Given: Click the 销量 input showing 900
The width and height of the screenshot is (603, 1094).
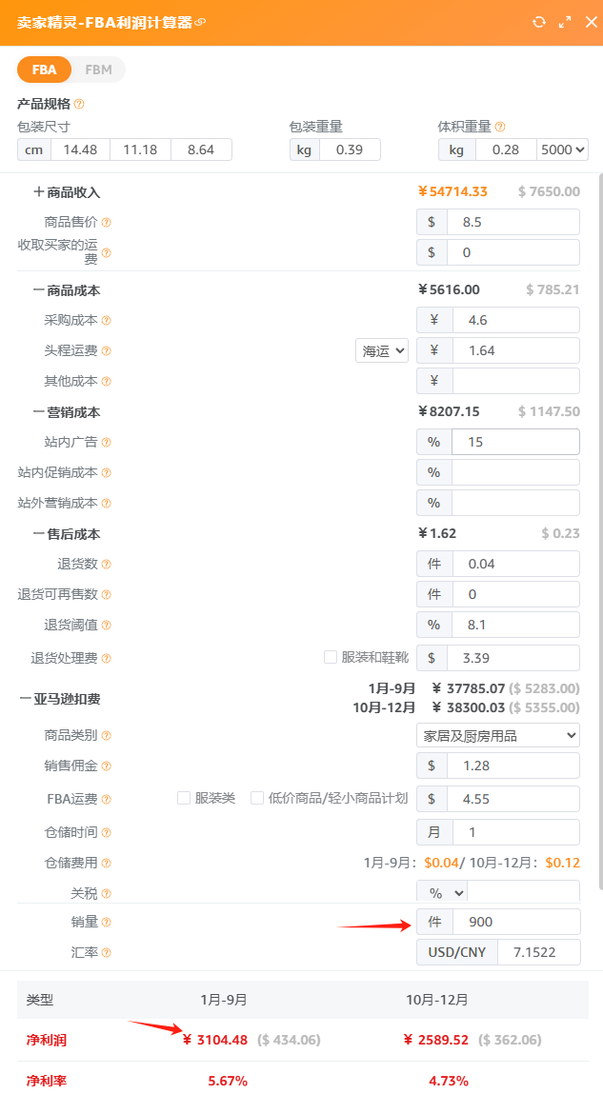Looking at the screenshot, I should 515,922.
